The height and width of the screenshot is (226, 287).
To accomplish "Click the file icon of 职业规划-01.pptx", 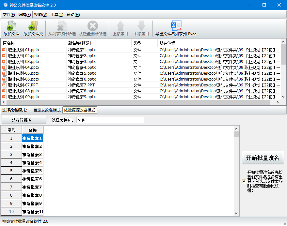I will click(4, 50).
